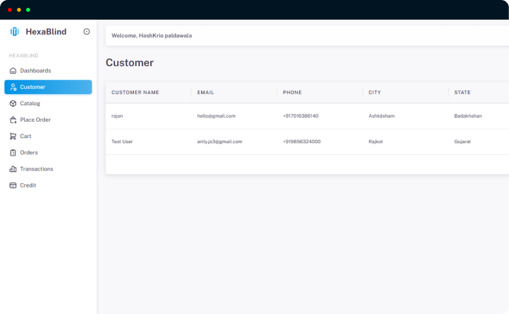Image resolution: width=509 pixels, height=314 pixels.
Task: Click the green maximize window dot
Action: click(28, 10)
